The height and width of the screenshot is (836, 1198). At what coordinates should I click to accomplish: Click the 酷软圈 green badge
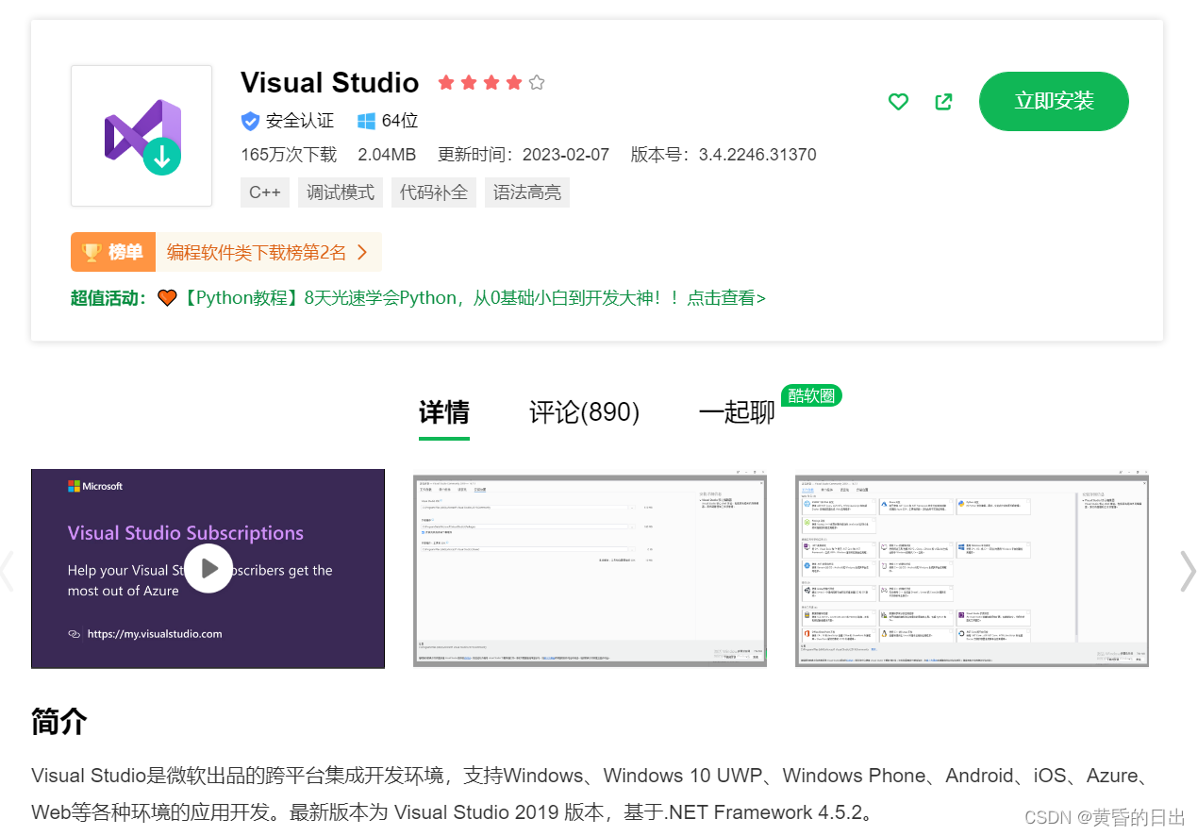pyautogui.click(x=811, y=395)
